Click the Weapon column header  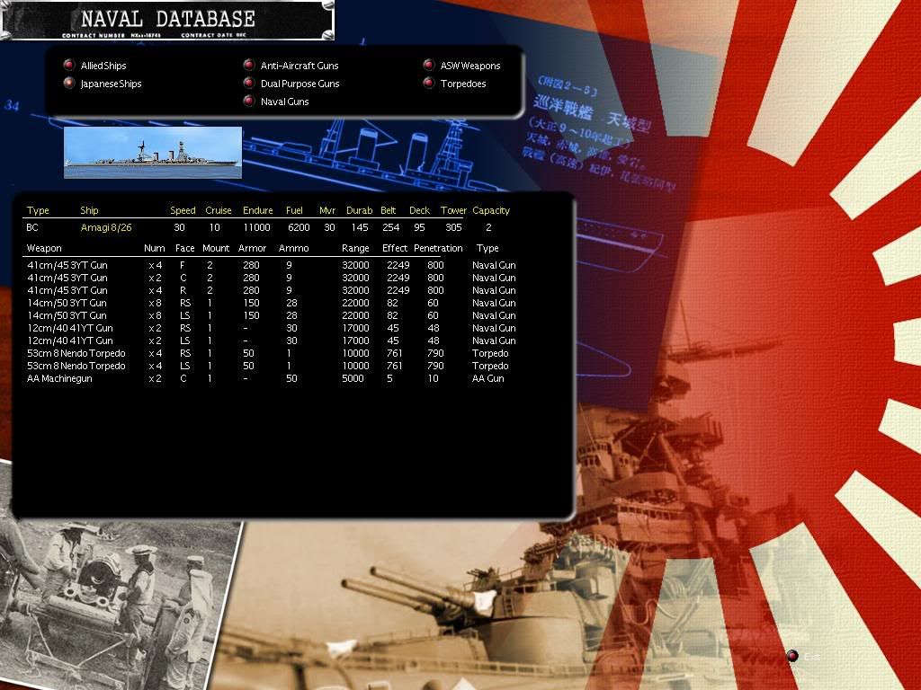[x=44, y=248]
